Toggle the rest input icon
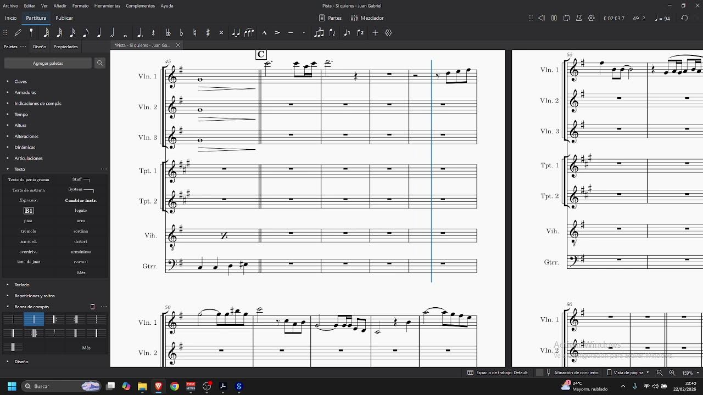Image resolution: width=703 pixels, height=395 pixels. [153, 33]
